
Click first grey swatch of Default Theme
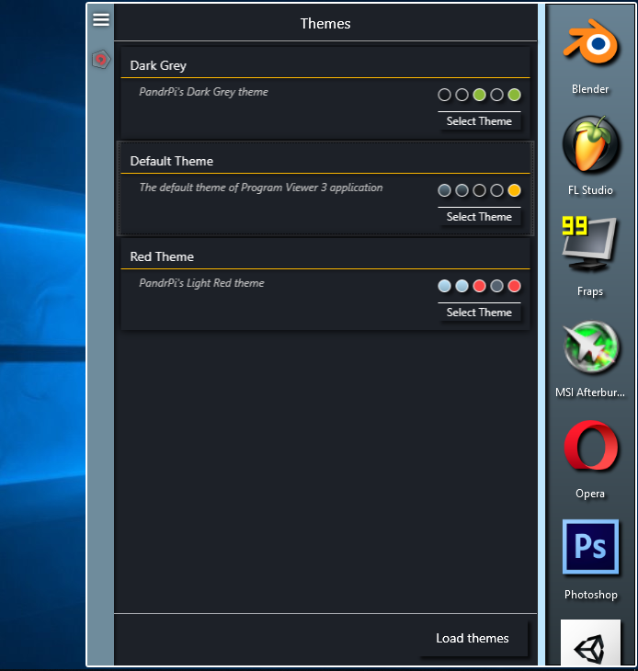tap(445, 190)
